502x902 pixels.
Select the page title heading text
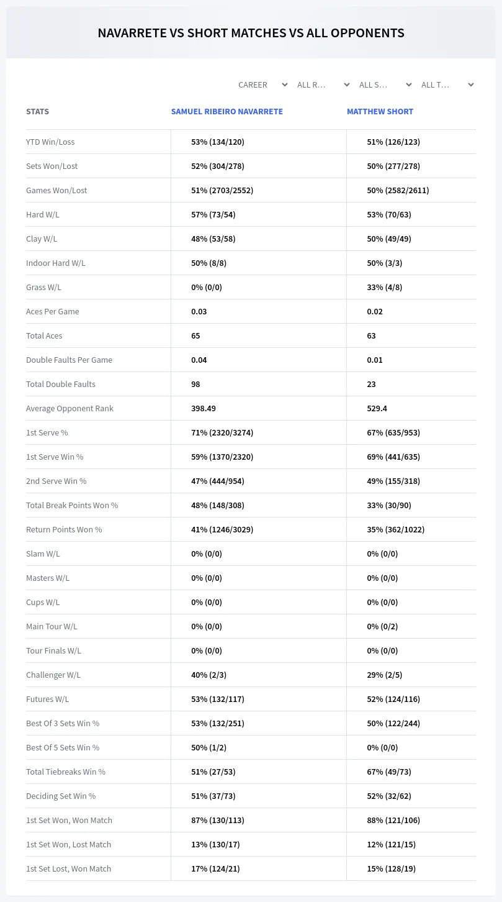click(x=251, y=33)
